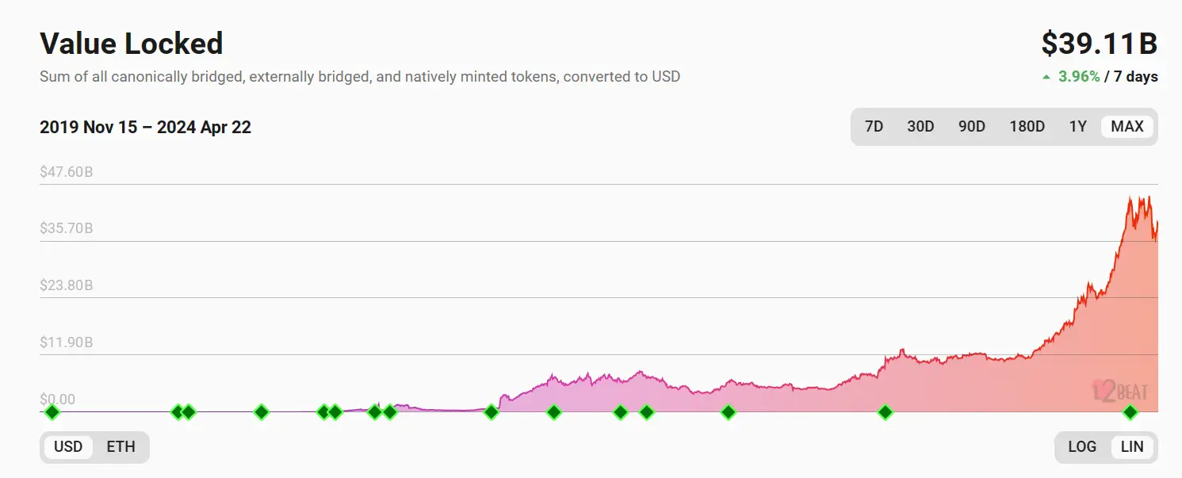Switch the currency toggle to ETH

coord(120,447)
